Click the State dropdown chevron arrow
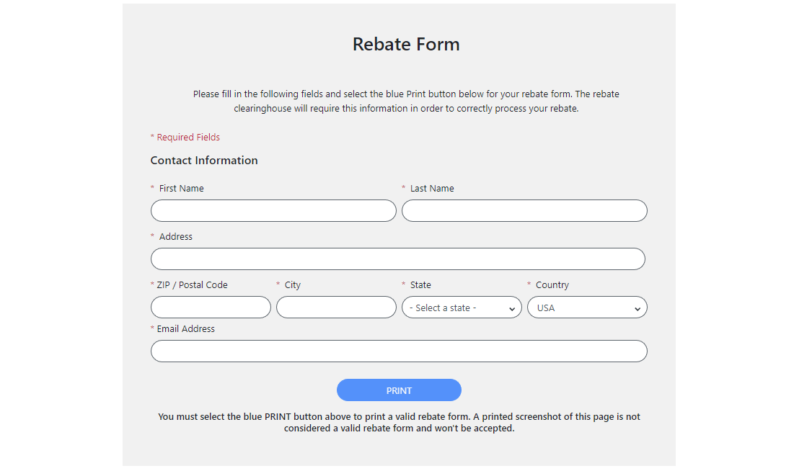 (x=513, y=307)
